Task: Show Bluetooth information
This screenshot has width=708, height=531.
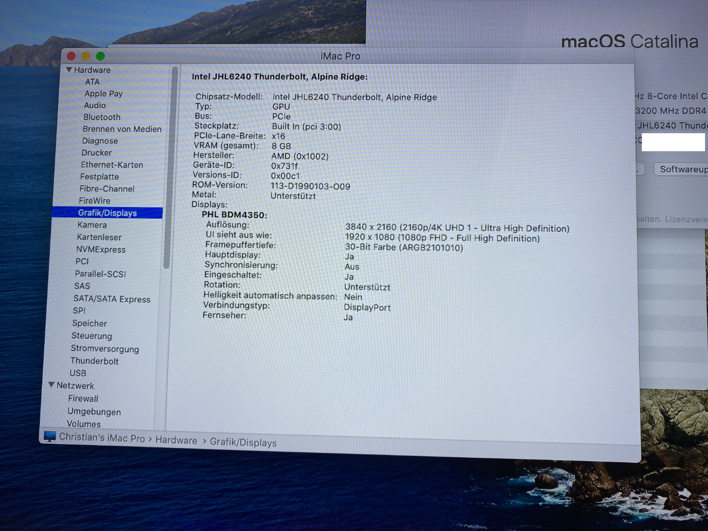Action: pos(102,117)
